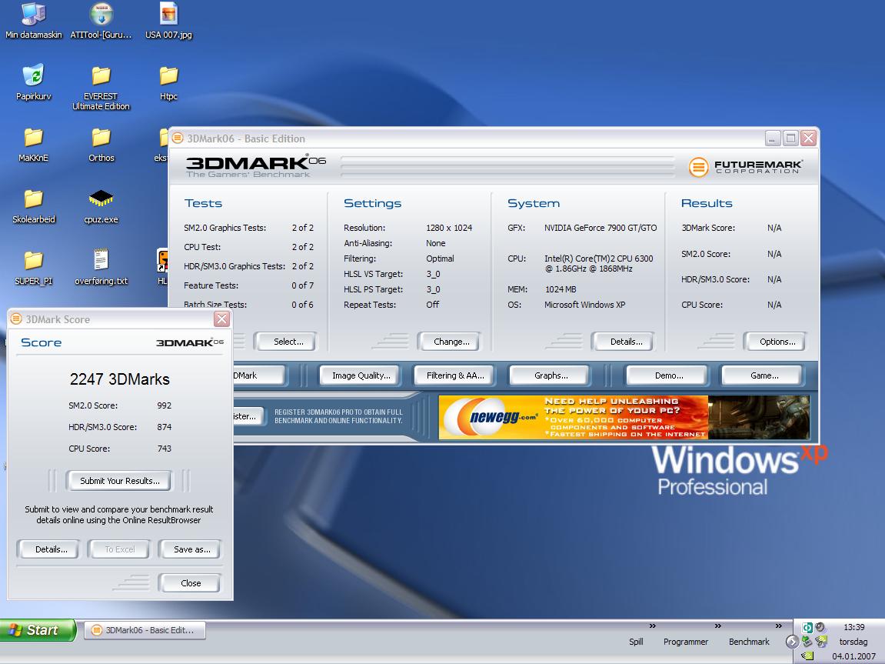Viewport: 885px width, 664px height.
Task: Click Save as... in Score window
Action: pos(190,549)
